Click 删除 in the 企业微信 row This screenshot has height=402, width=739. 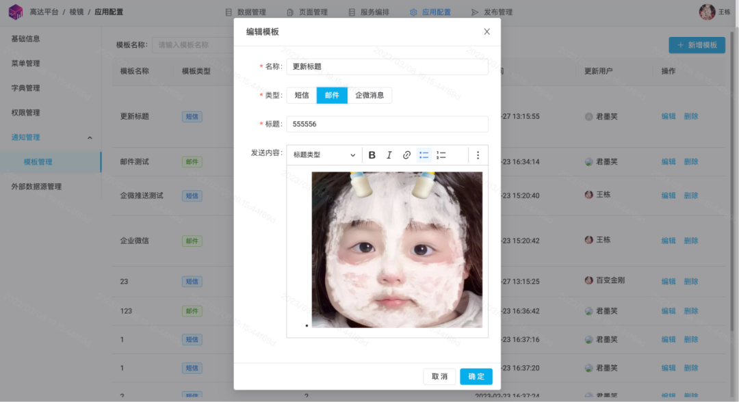point(691,241)
